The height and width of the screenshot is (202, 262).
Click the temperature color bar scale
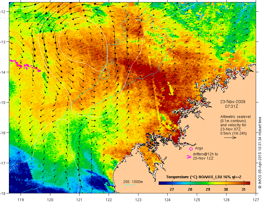[204, 183]
